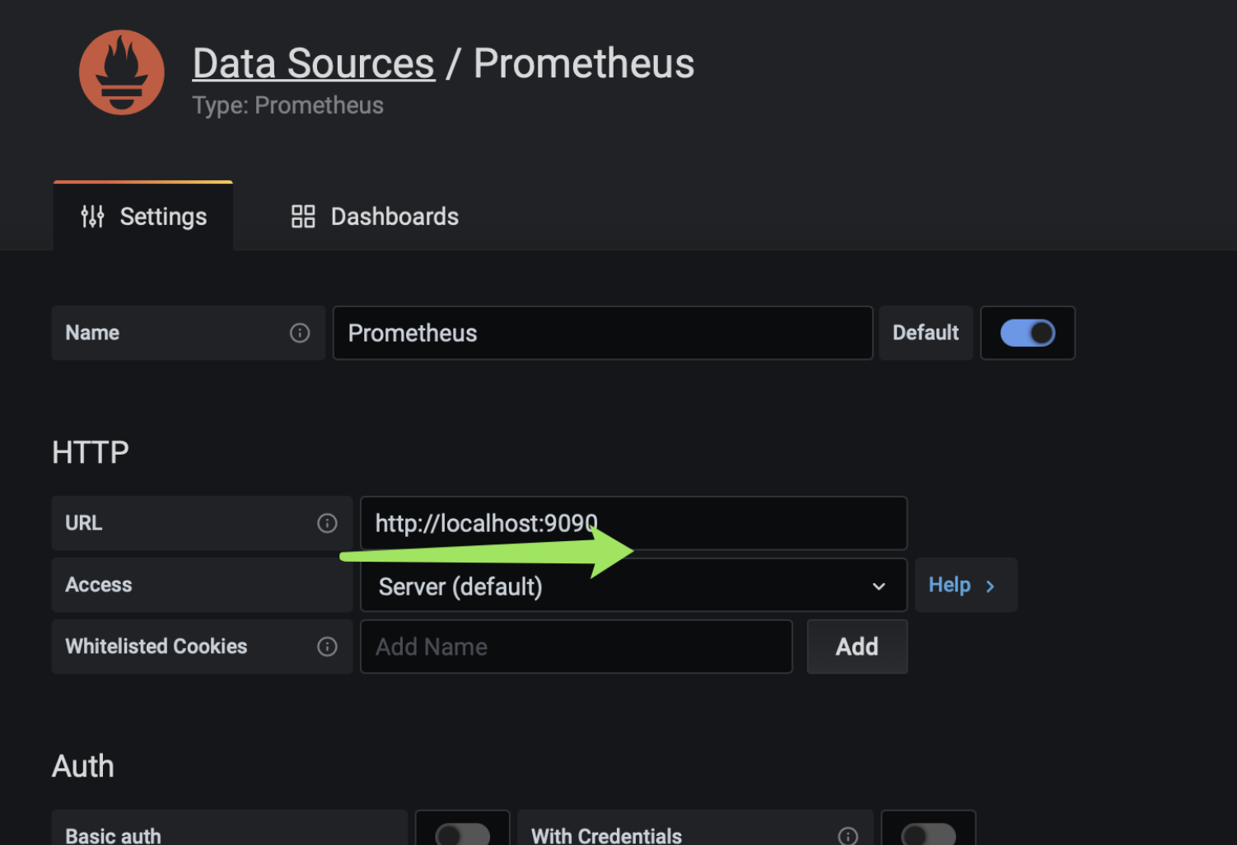Click the Dashboards grid icon
The height and width of the screenshot is (845, 1237).
coord(303,217)
